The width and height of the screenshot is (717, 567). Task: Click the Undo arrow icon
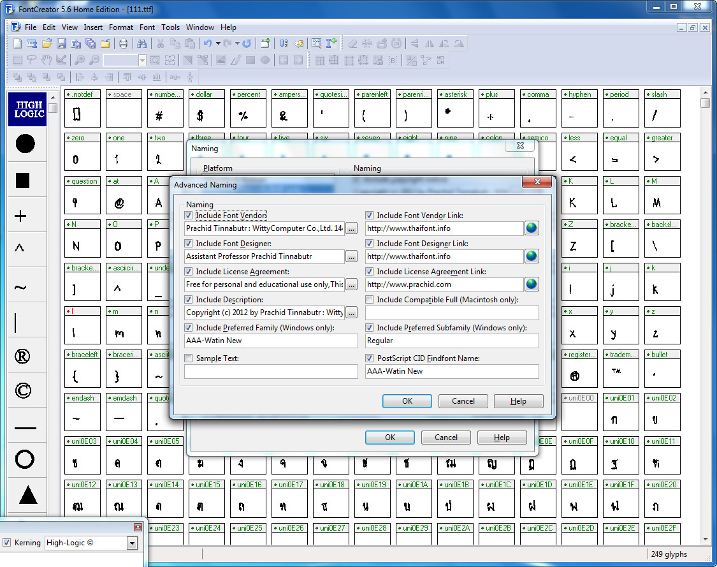pos(208,43)
